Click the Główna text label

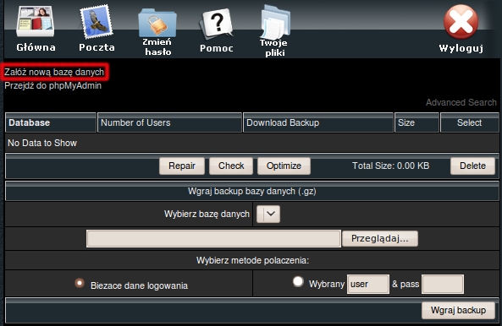36,47
